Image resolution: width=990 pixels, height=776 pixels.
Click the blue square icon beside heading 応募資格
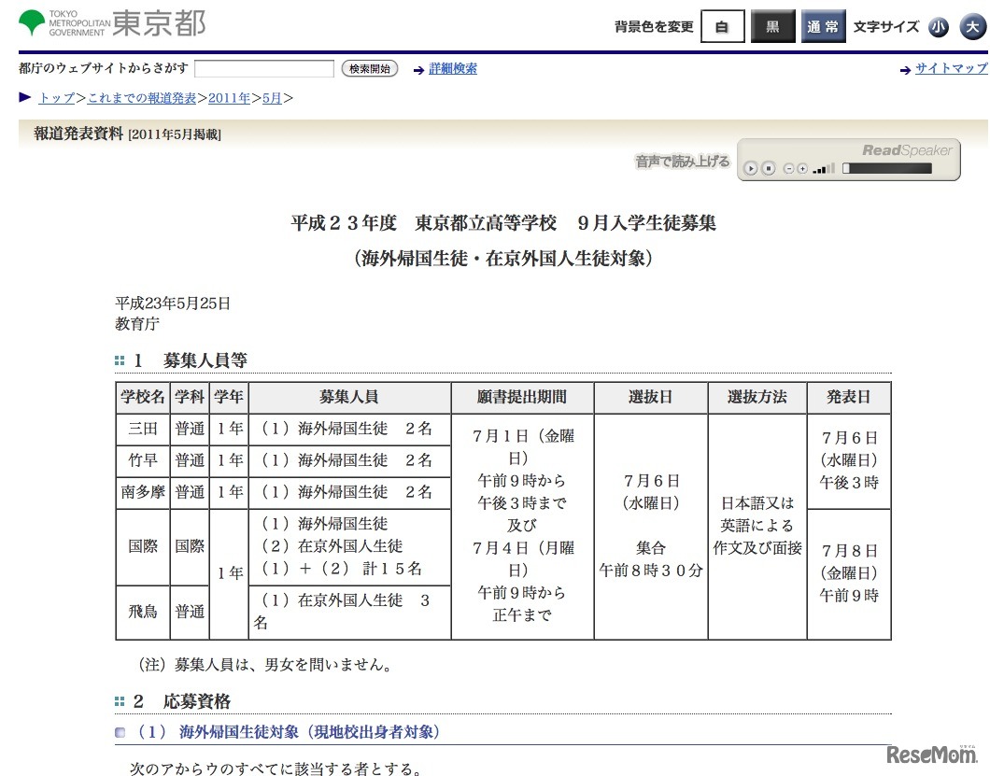click(x=119, y=701)
